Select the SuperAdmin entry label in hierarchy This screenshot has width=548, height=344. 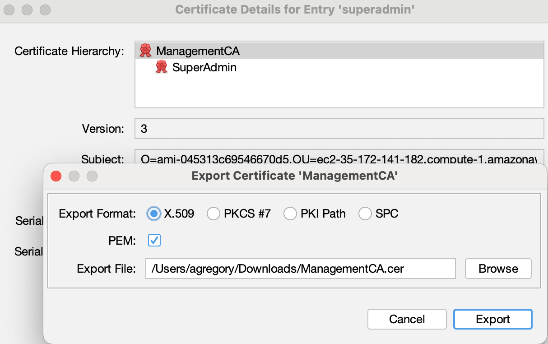(x=204, y=68)
